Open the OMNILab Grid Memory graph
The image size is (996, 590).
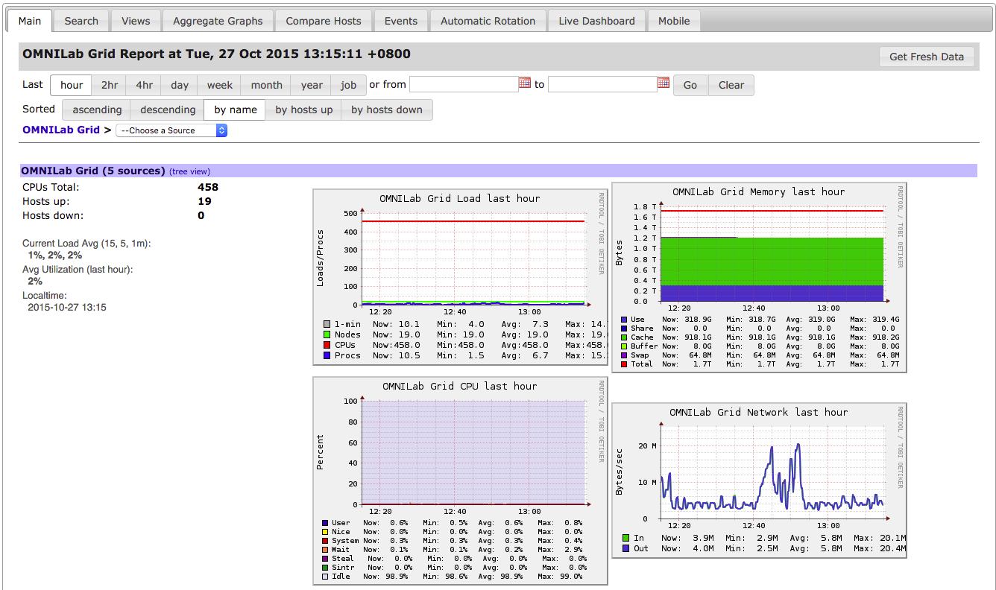click(759, 277)
